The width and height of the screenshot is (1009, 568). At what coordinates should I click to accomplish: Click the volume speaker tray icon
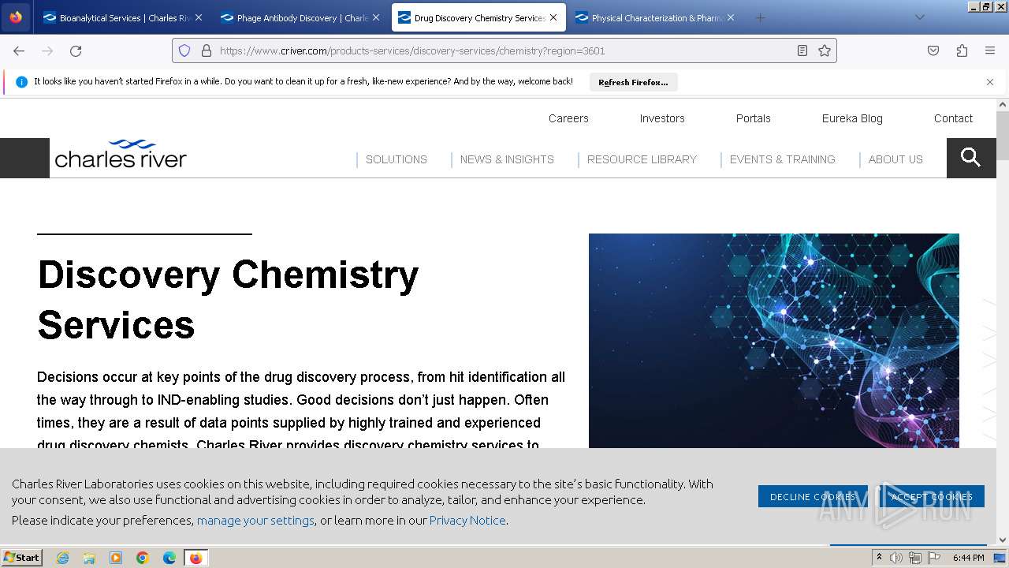click(x=896, y=558)
